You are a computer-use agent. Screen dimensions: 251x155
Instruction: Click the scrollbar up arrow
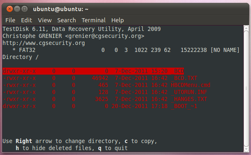246,28
